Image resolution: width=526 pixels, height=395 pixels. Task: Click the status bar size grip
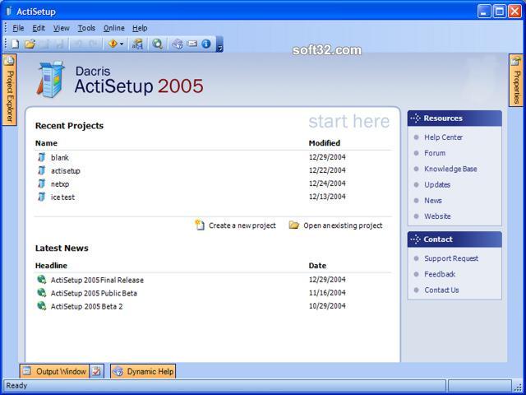518,388
